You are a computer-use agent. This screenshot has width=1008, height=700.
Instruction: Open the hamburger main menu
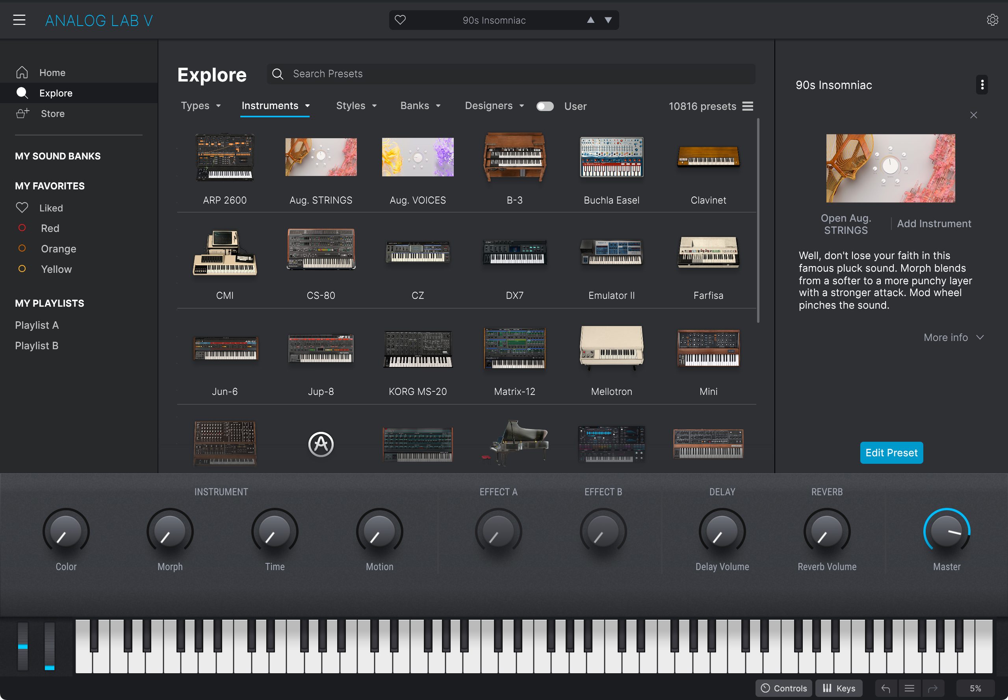coord(19,20)
